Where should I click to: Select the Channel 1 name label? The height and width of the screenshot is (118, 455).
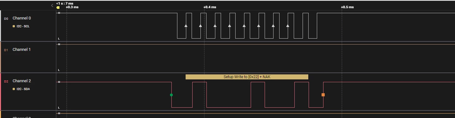tap(22, 50)
